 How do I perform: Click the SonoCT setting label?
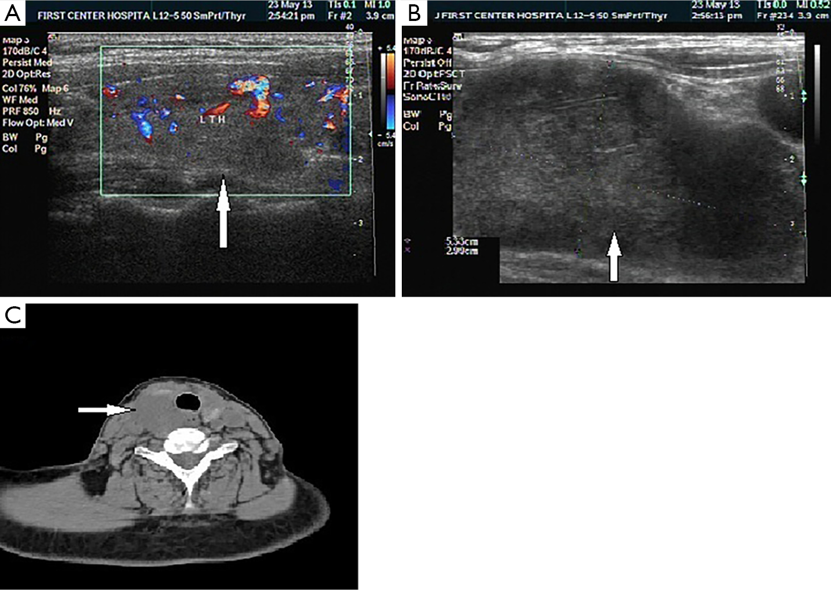click(x=427, y=97)
